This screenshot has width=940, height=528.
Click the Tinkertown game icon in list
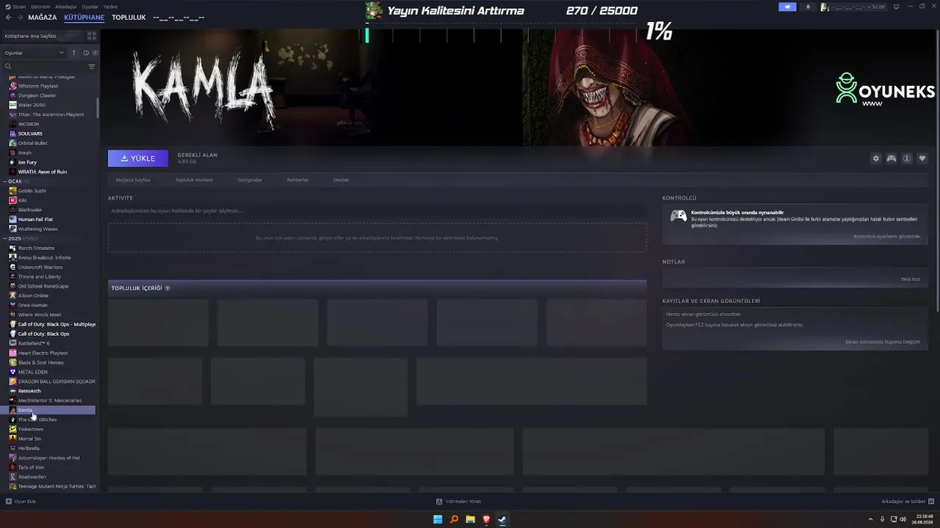[x=12, y=429]
